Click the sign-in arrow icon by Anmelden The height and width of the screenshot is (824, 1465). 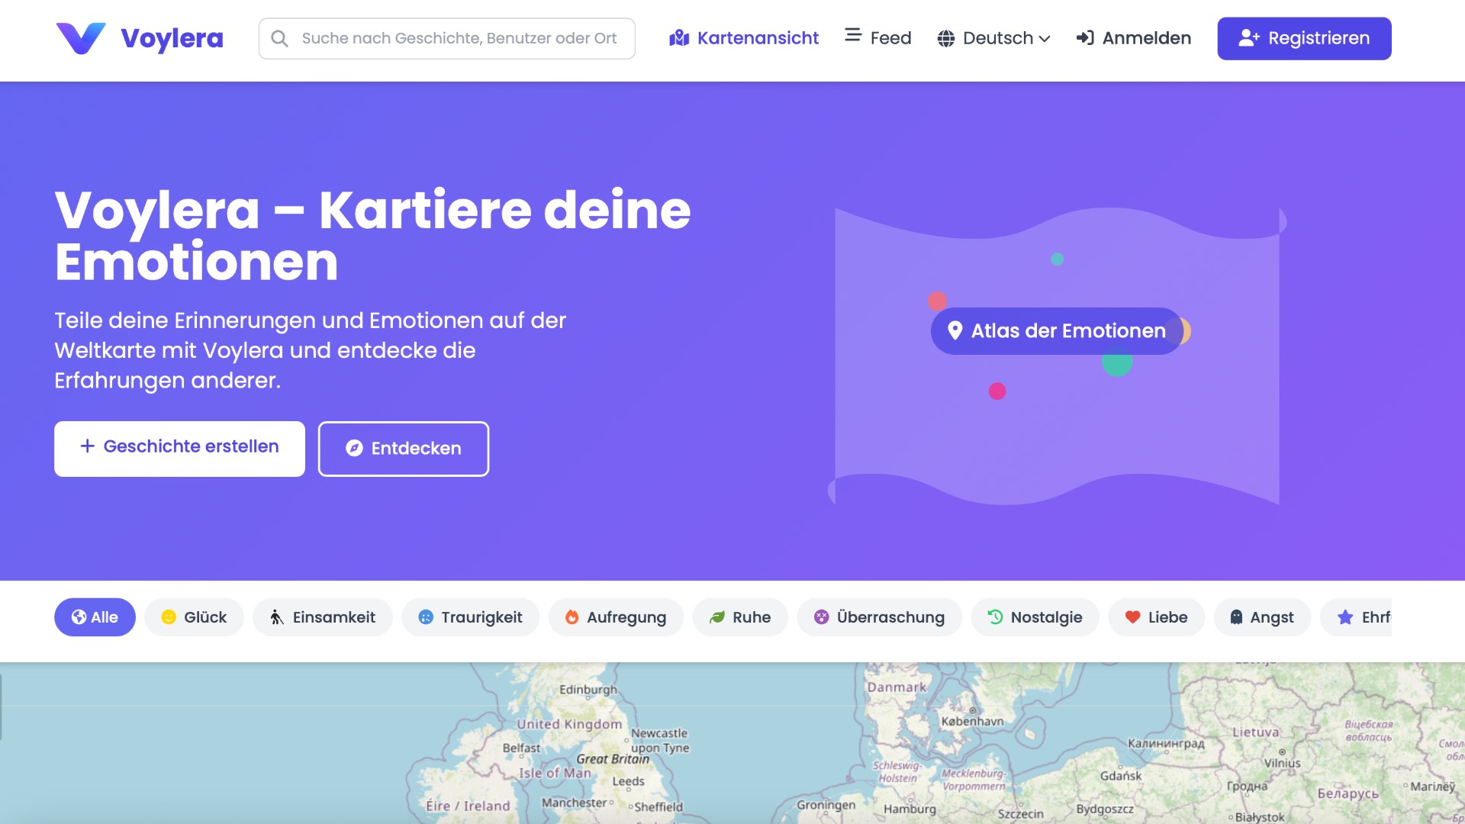1085,38
